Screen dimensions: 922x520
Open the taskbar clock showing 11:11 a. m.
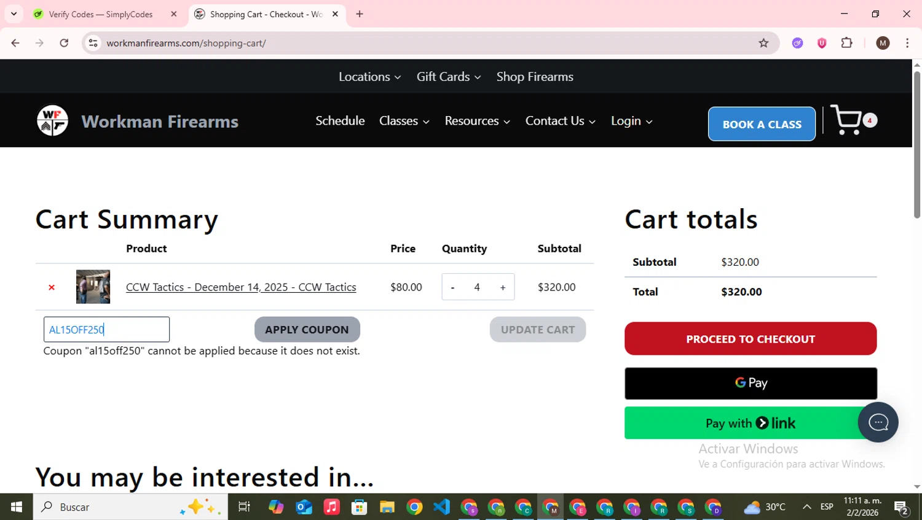(x=862, y=507)
